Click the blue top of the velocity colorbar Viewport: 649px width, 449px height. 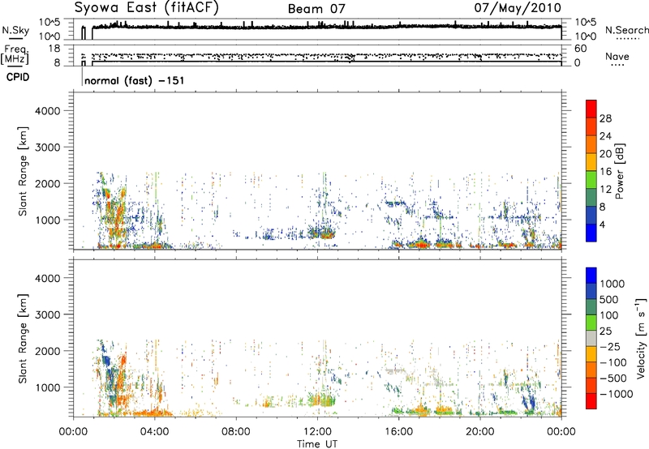(x=591, y=276)
